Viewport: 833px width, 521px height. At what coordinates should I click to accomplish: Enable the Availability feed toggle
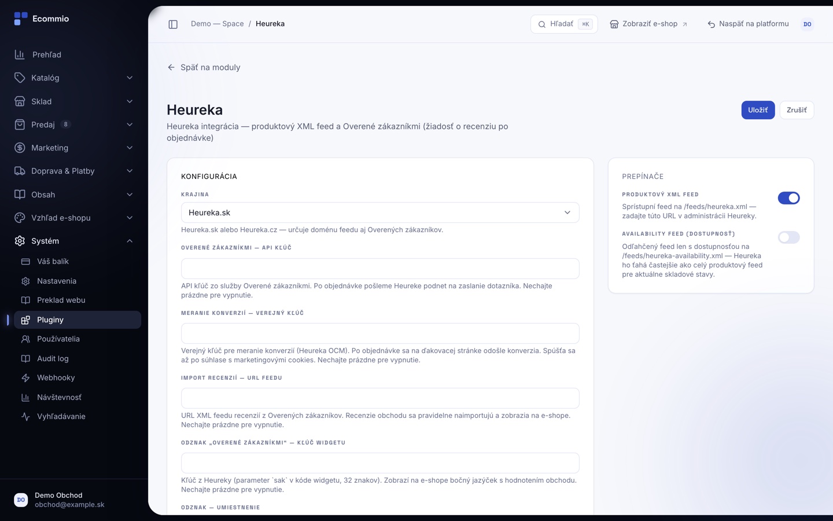(x=788, y=237)
